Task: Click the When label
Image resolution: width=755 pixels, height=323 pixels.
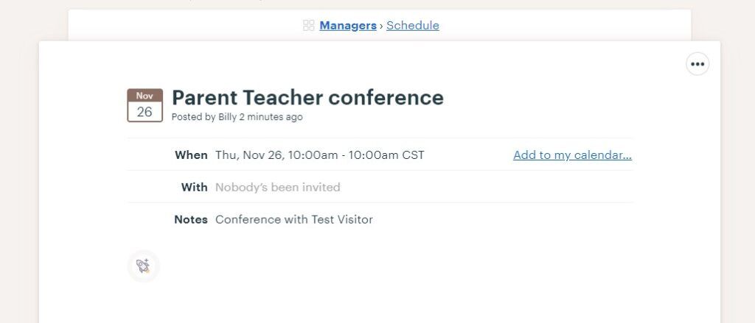Action: pos(191,155)
